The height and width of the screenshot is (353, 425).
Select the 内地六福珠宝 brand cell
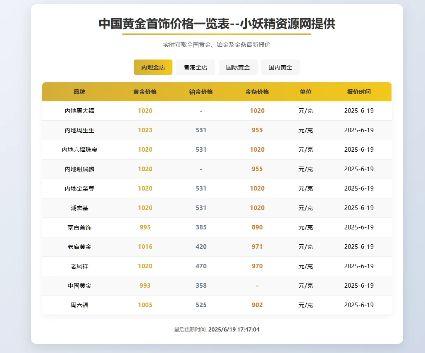pos(79,150)
